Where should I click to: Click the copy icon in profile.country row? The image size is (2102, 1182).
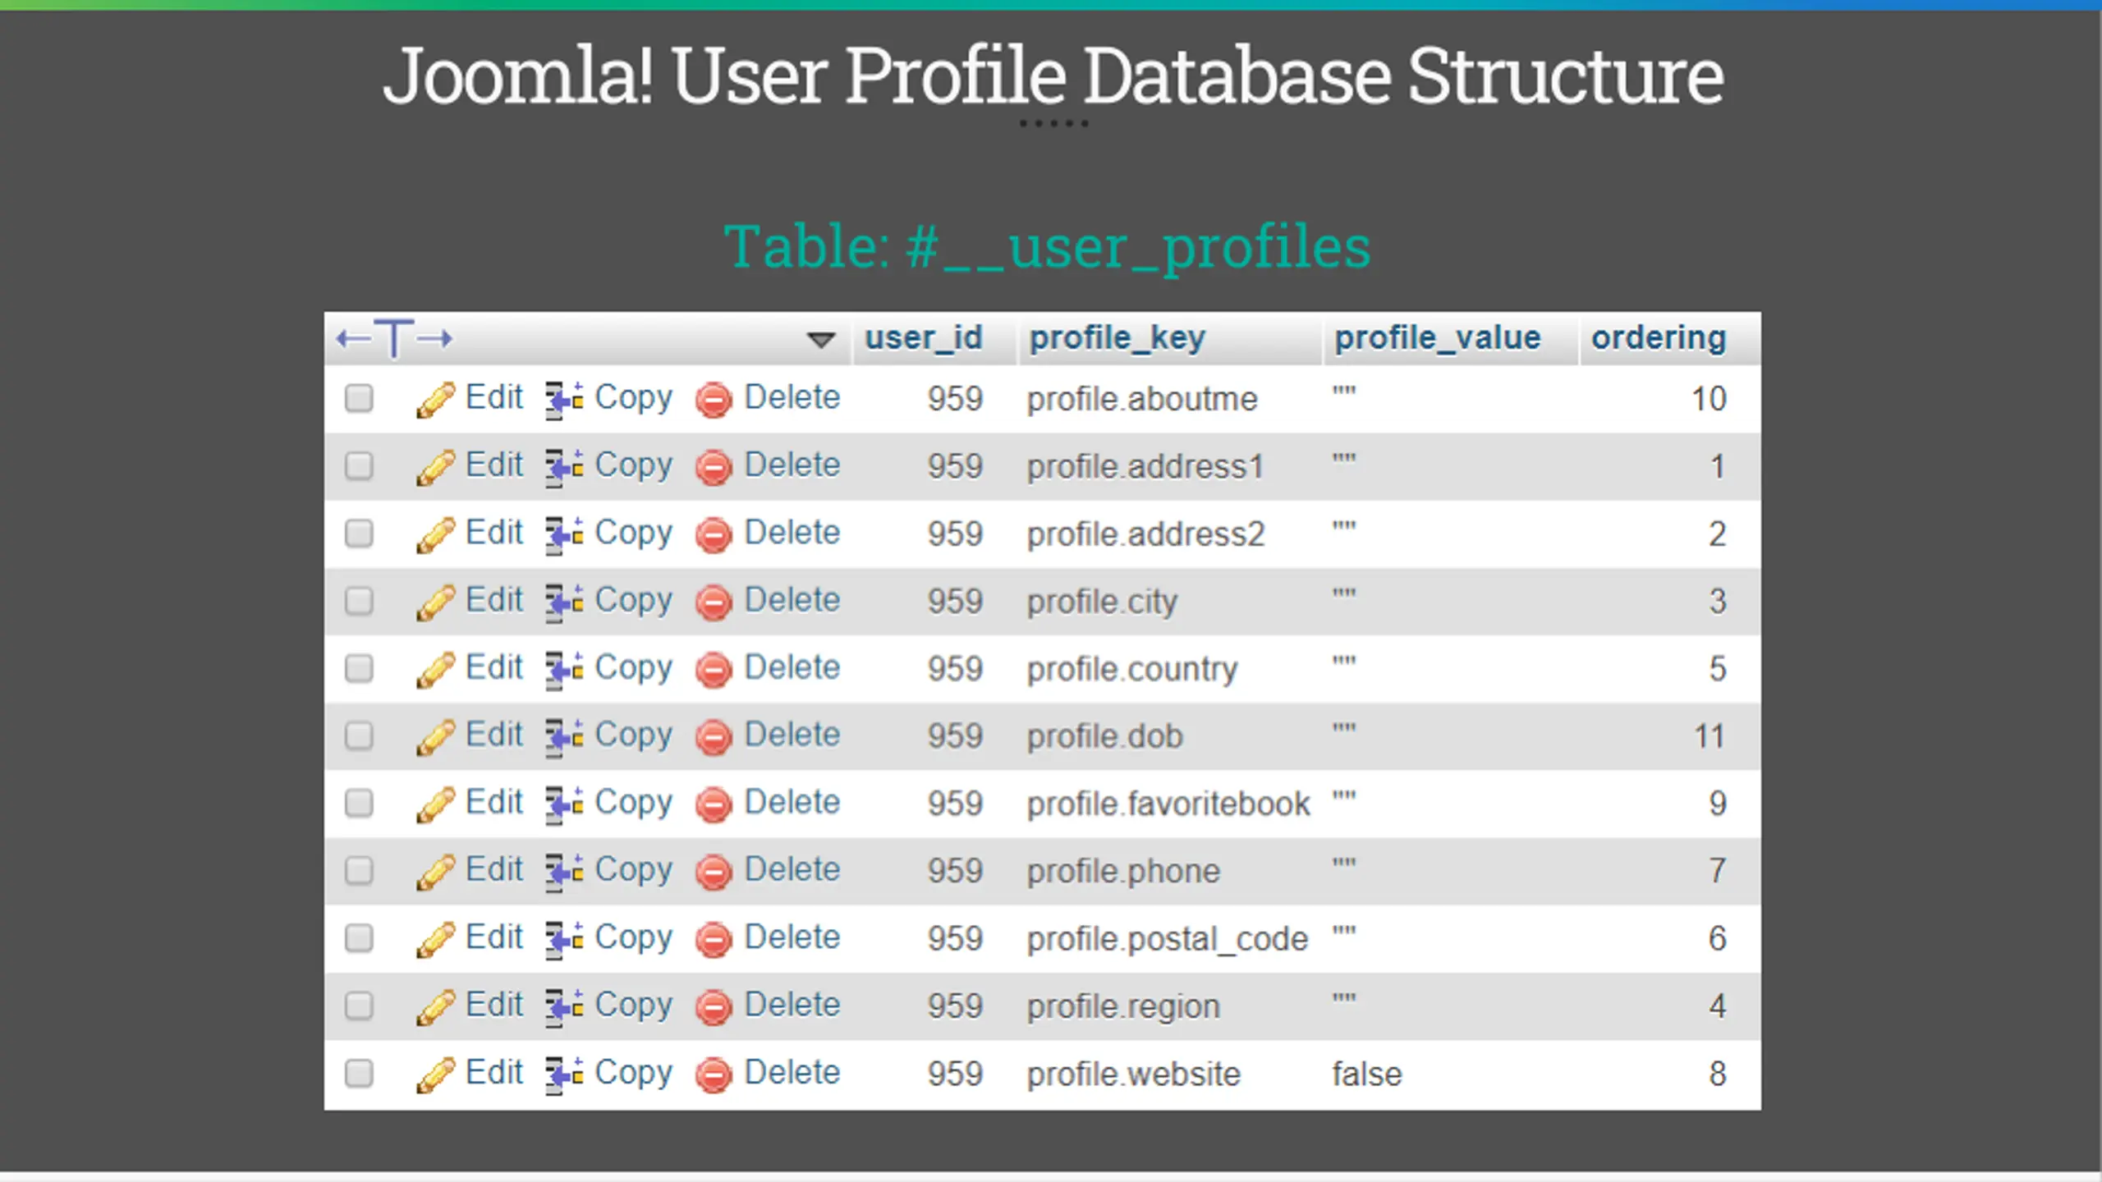pyautogui.click(x=564, y=670)
